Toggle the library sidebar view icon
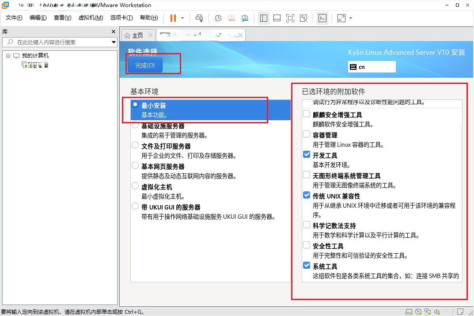The width and height of the screenshot is (474, 316). coord(264,18)
